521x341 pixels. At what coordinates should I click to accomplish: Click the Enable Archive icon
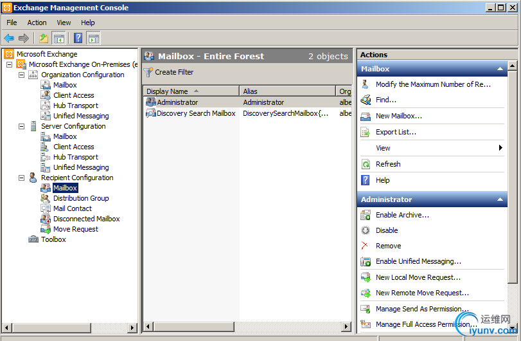366,215
